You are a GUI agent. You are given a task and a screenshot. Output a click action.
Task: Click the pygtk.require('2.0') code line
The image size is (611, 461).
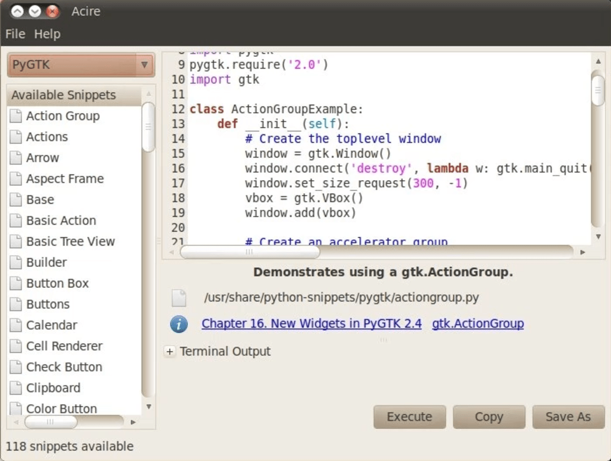coord(259,65)
